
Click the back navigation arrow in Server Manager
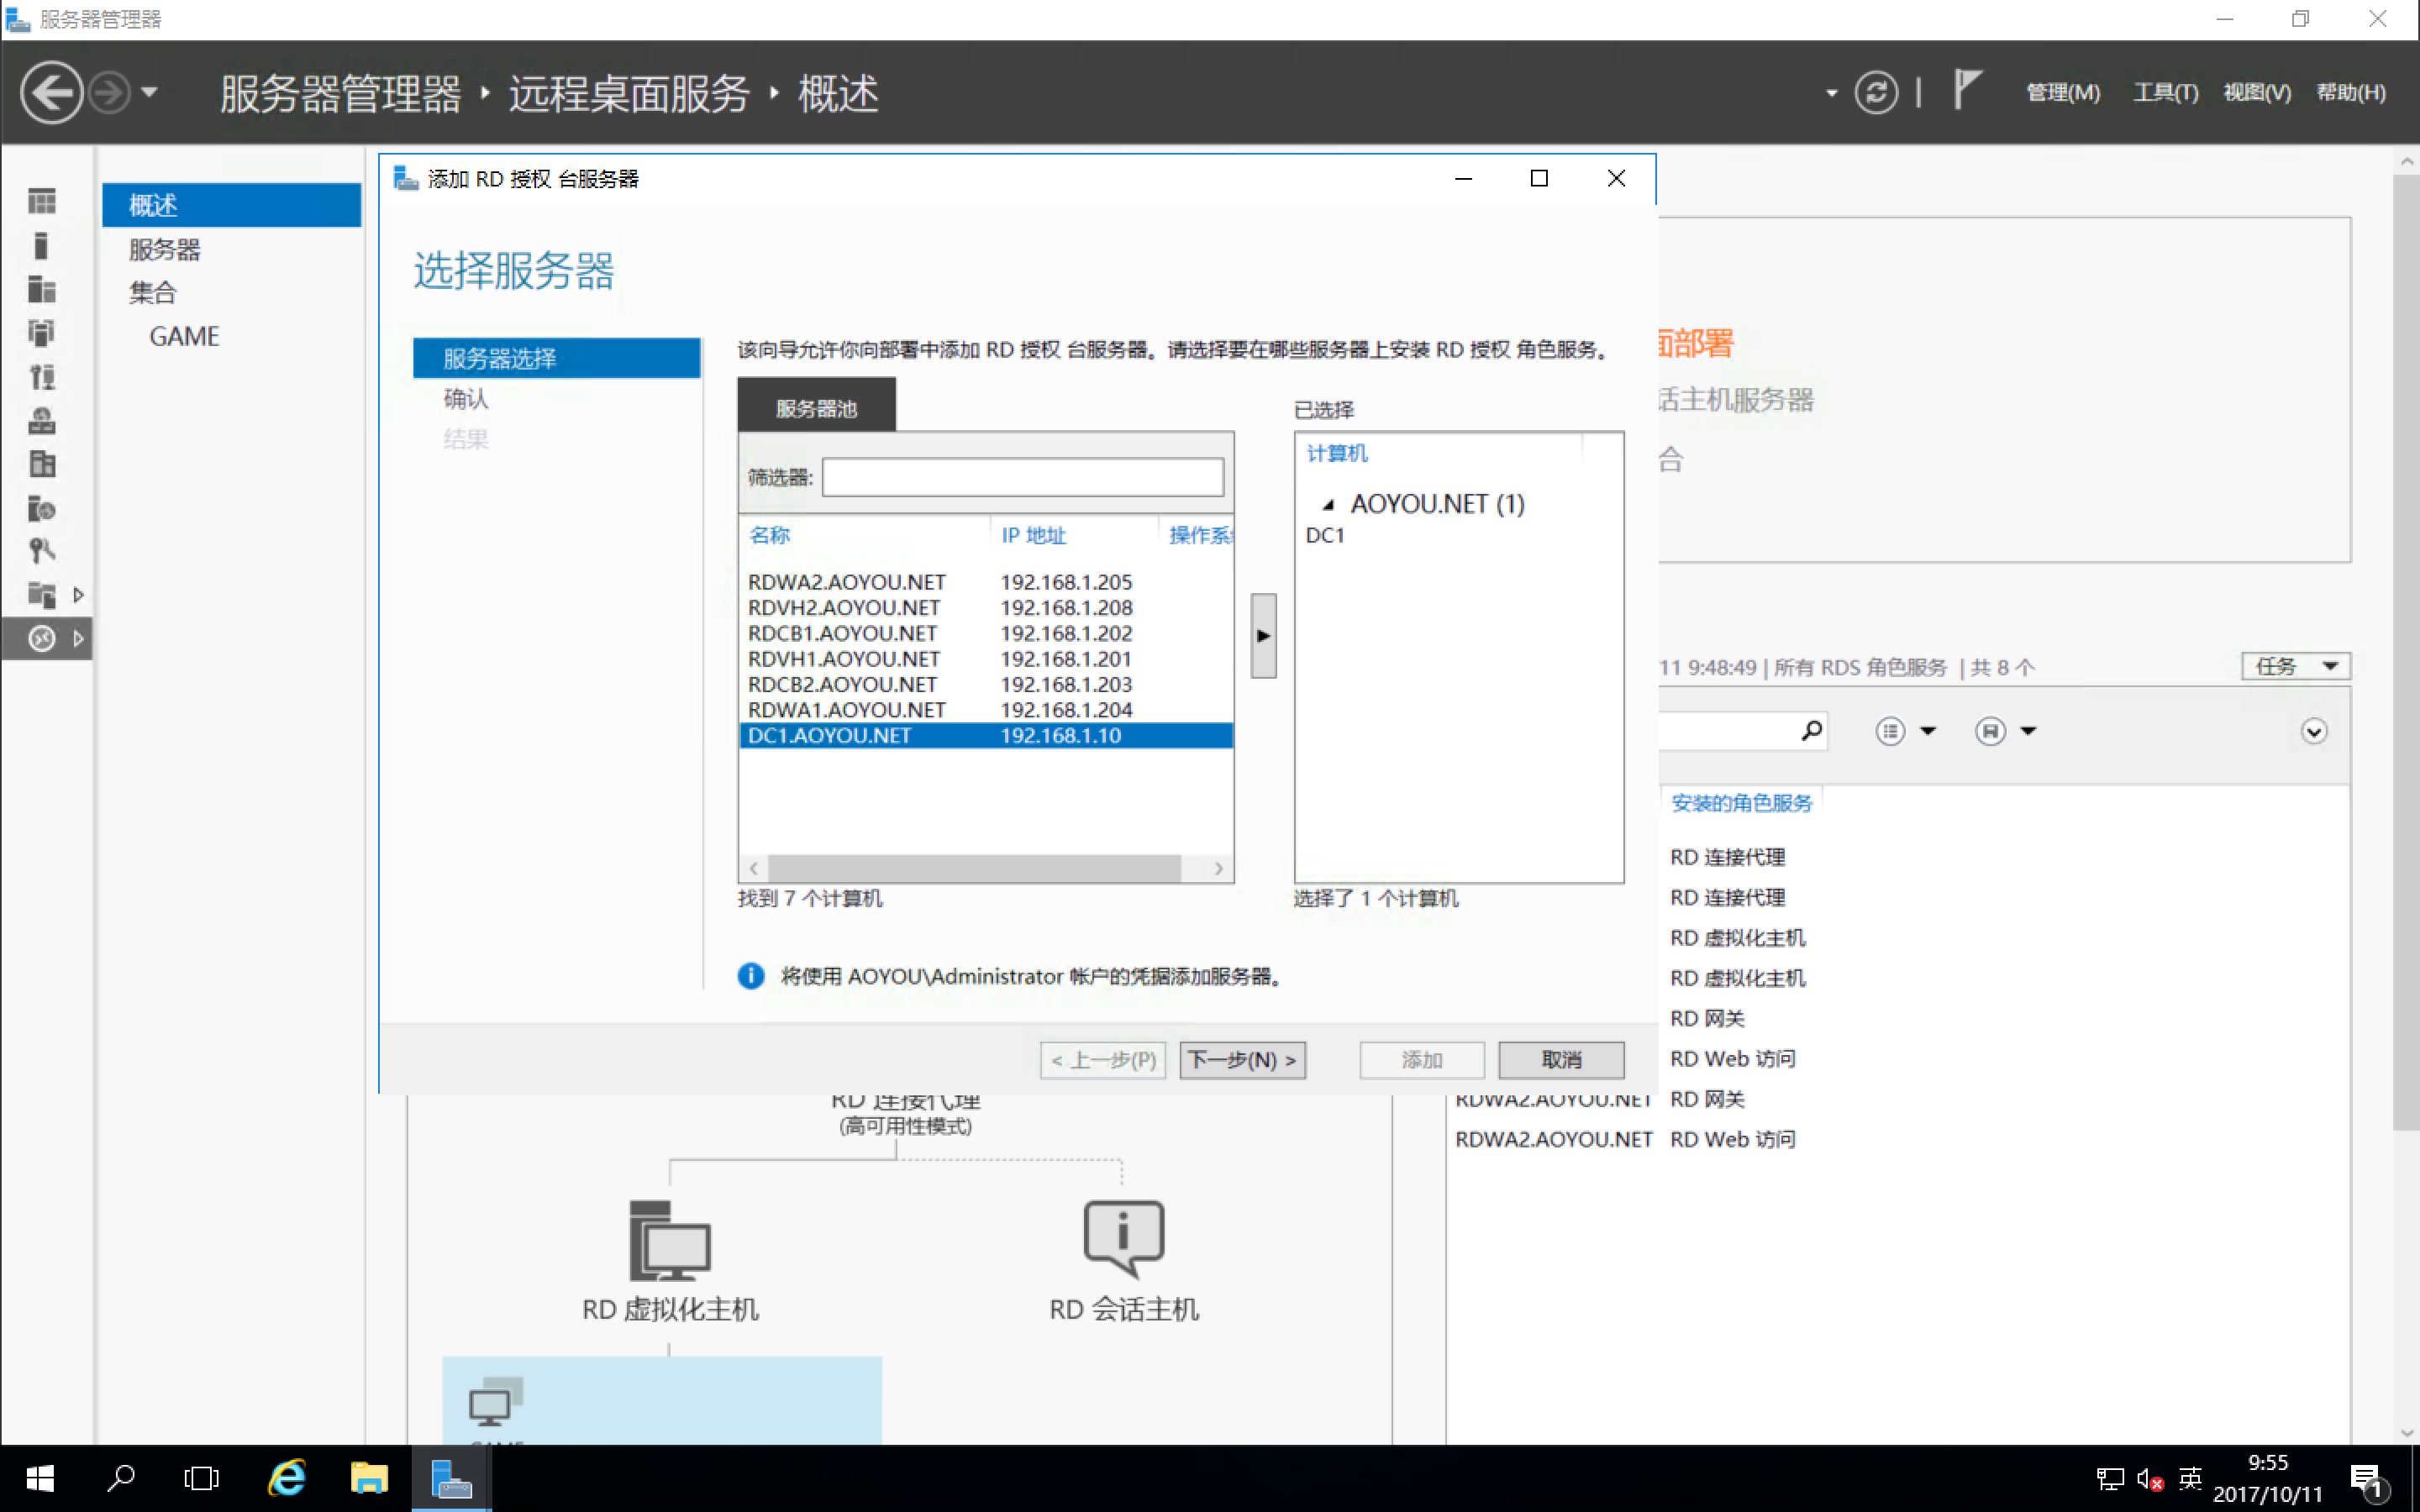pos(50,93)
